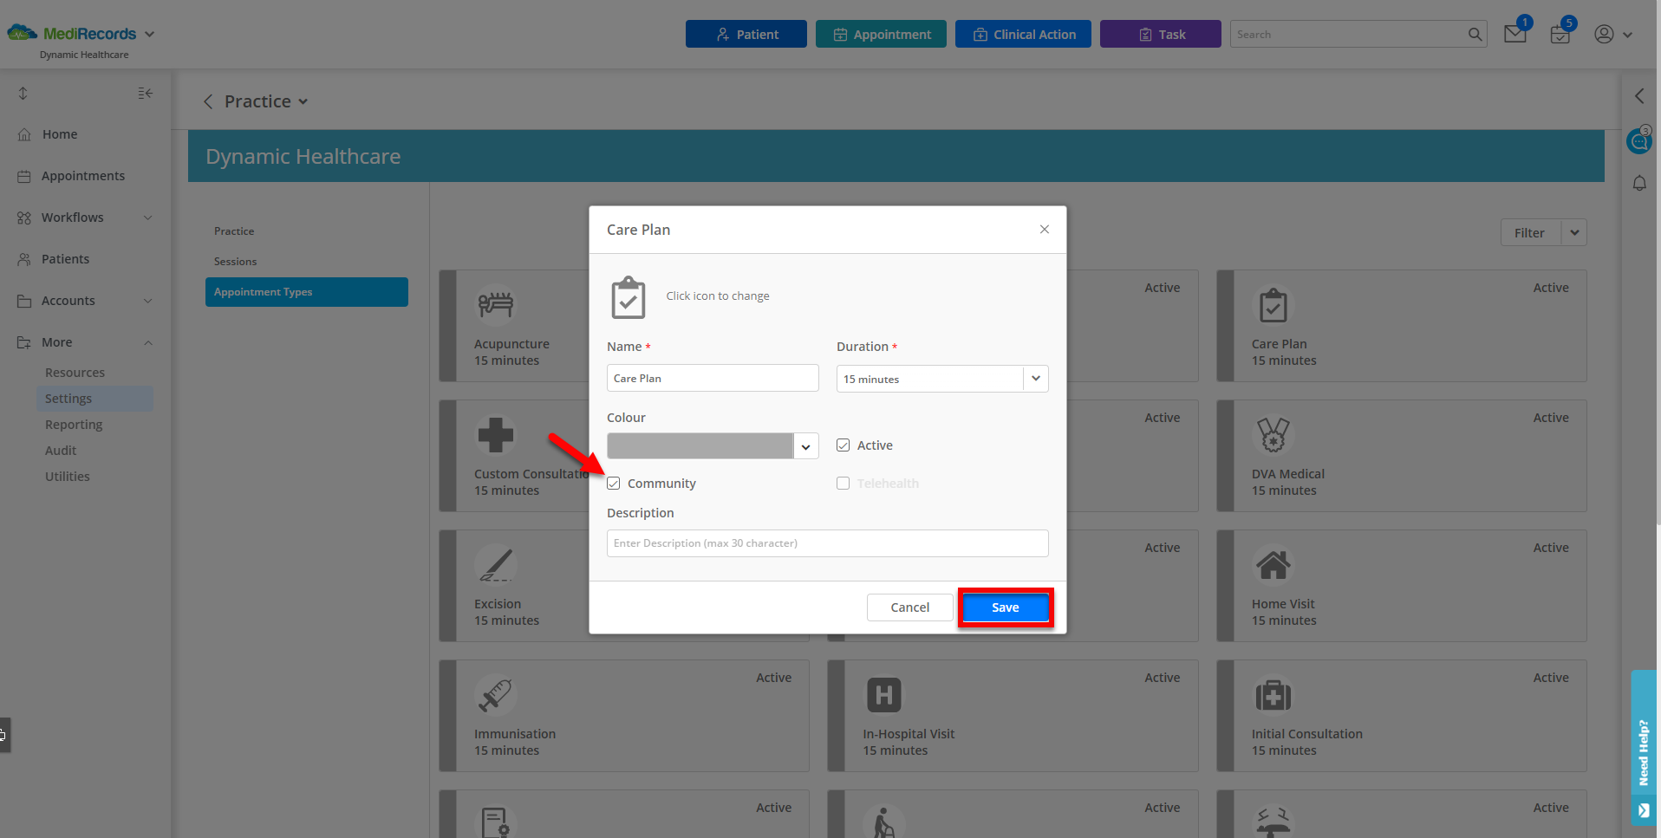The height and width of the screenshot is (838, 1661).
Task: Click the clipboard icon to change appointment icon
Action: 629,297
